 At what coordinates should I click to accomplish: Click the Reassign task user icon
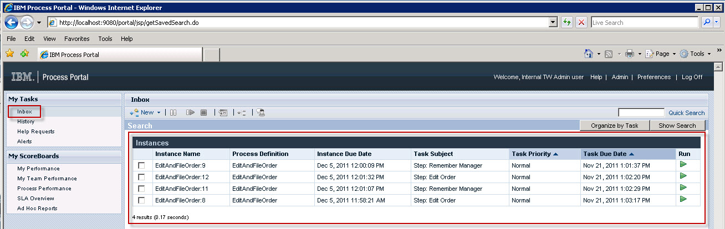pos(261,112)
